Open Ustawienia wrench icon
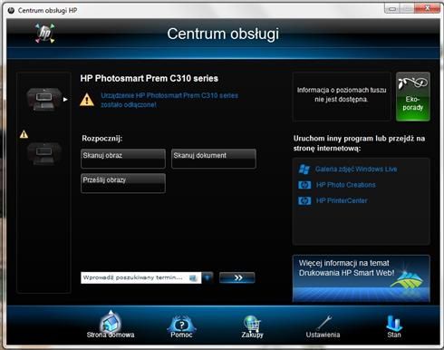Image resolution: width=444 pixels, height=350 pixels. coord(323,326)
